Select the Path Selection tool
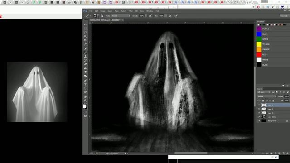The width and height of the screenshot is (290, 163). (85, 88)
